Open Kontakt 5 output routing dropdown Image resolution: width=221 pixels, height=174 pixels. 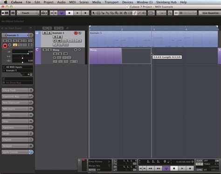click(x=17, y=71)
